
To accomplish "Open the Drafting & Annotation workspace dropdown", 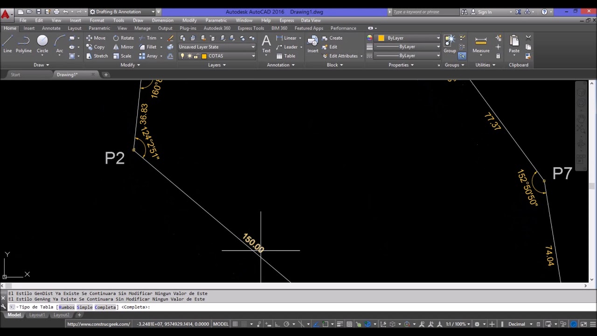I will coord(123,12).
